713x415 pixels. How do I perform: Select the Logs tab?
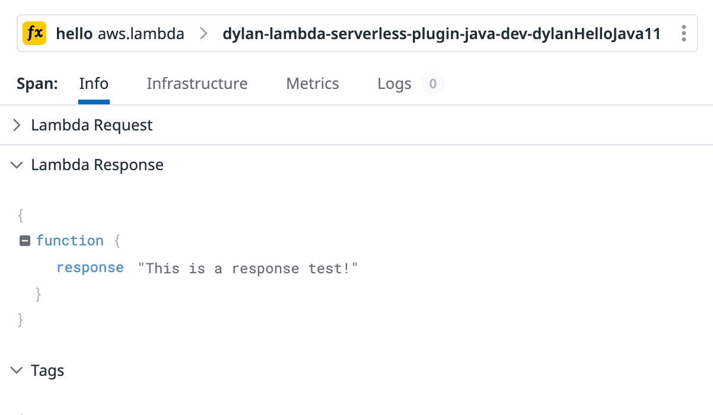pos(394,84)
